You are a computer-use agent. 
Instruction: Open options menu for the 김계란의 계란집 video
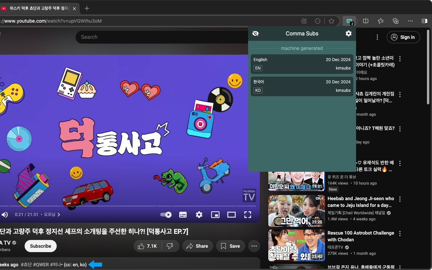pos(400,94)
